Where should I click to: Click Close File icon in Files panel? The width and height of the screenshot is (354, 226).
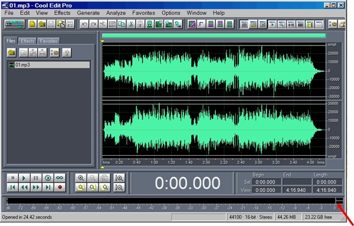coord(23,53)
